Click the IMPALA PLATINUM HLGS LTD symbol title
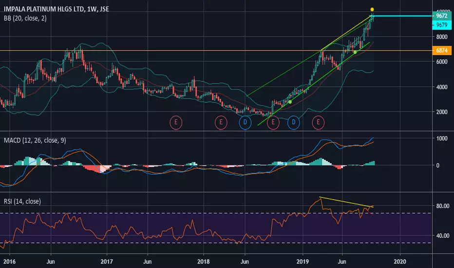The width and height of the screenshot is (454, 268). [56, 9]
